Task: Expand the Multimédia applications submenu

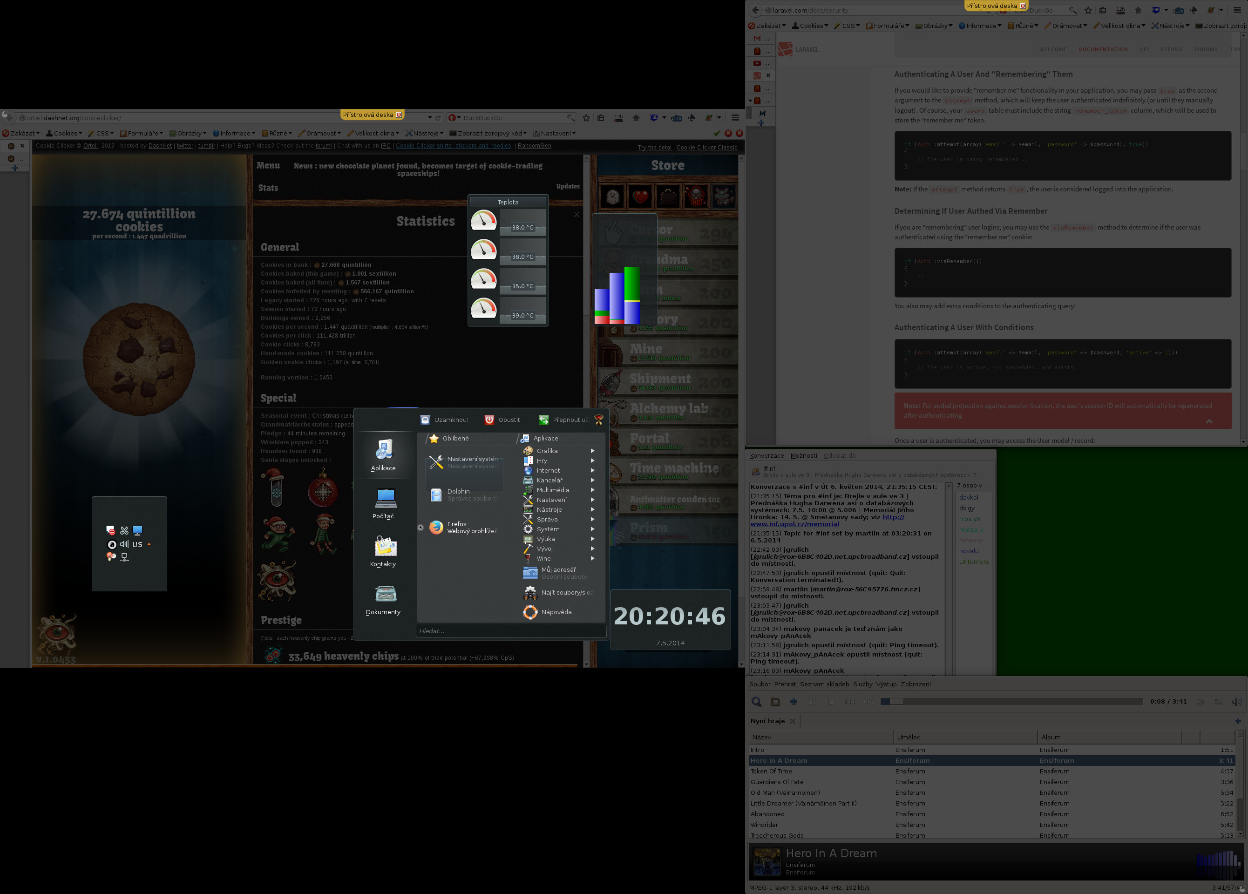Action: (x=560, y=490)
